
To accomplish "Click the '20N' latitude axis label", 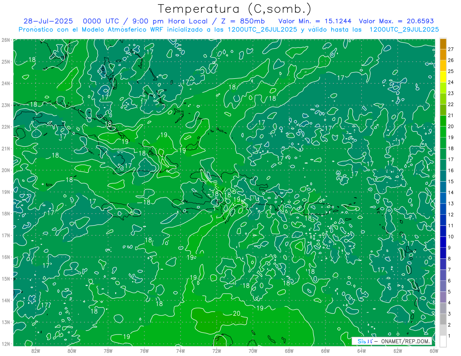I will (5, 170).
